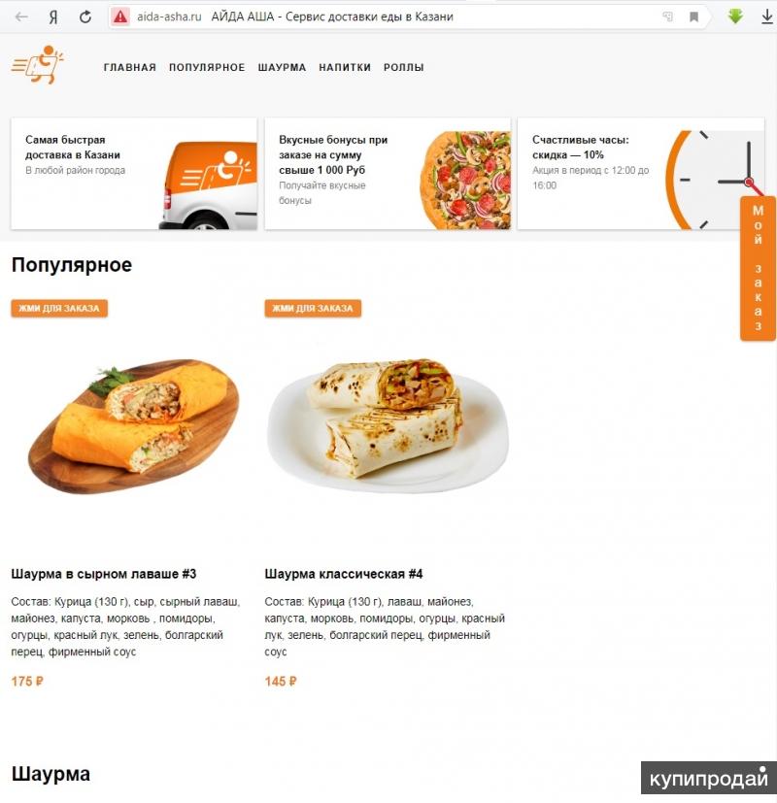This screenshot has height=803, width=777.
Task: Open the РОЛЛЫ menu item
Action: point(404,68)
